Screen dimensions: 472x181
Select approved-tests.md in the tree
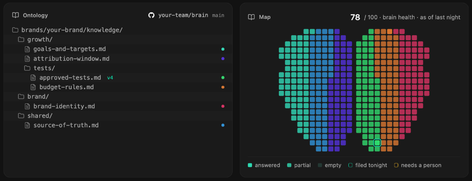click(x=70, y=78)
